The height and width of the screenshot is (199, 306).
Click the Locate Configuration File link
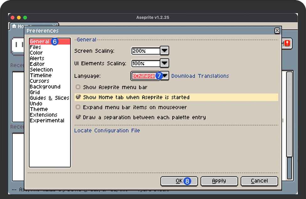tap(107, 130)
